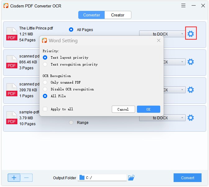Click the OCR Recognition heading
Image resolution: width=209 pixels, height=187 pixels.
coord(57,76)
